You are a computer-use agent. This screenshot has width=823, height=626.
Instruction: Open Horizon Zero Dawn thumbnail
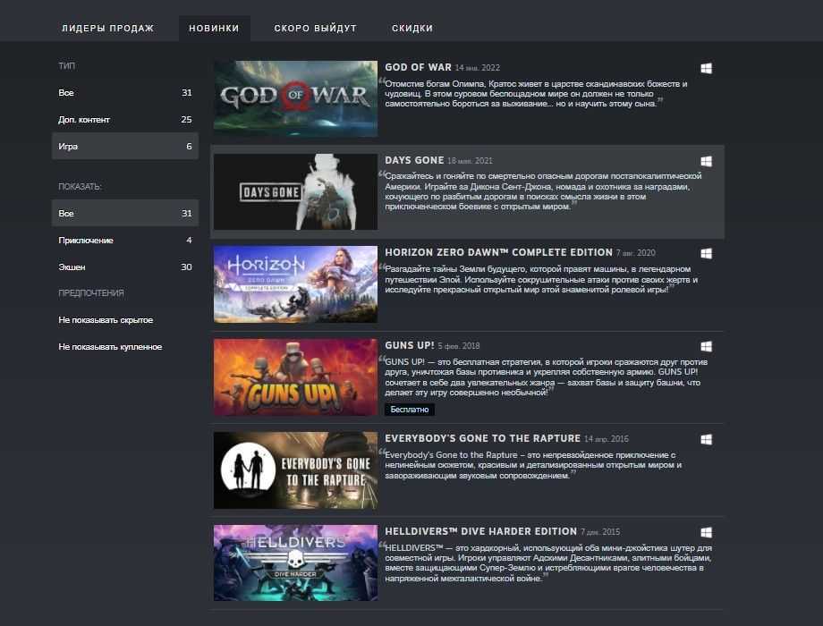tap(295, 283)
